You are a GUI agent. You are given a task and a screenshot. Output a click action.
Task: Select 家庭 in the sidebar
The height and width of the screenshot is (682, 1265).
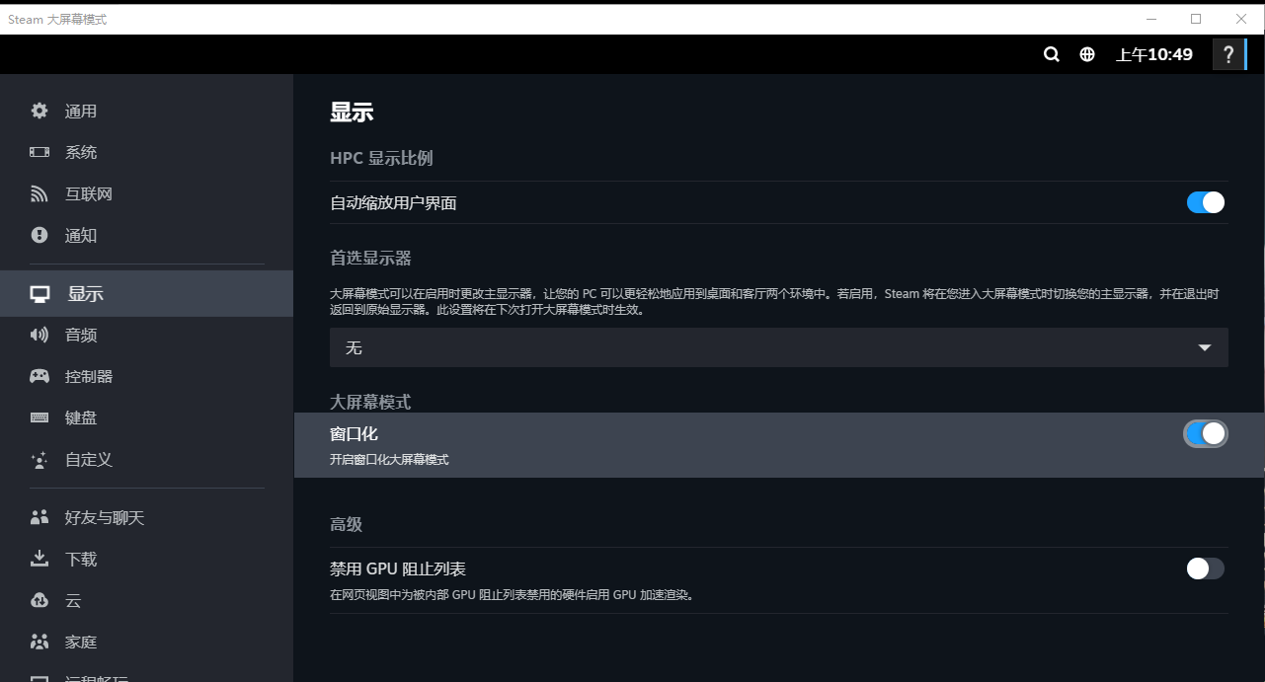pyautogui.click(x=146, y=642)
